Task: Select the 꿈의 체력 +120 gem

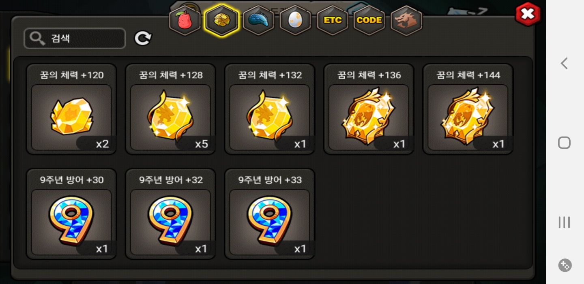Action: [x=71, y=109]
